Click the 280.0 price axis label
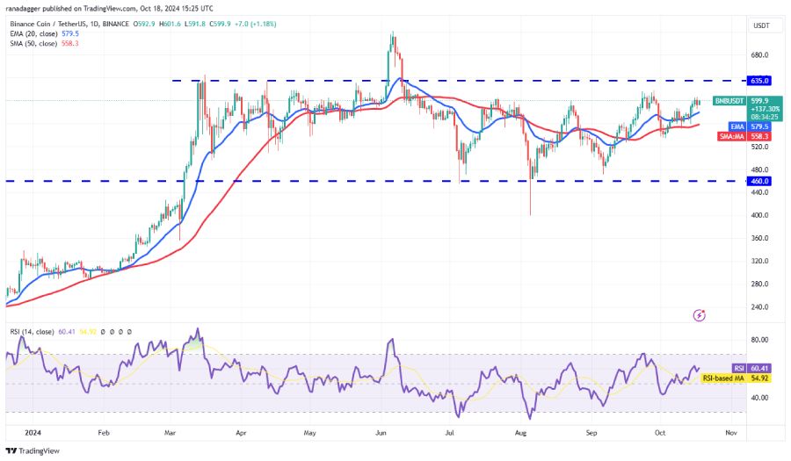The width and height of the screenshot is (791, 461). click(759, 285)
